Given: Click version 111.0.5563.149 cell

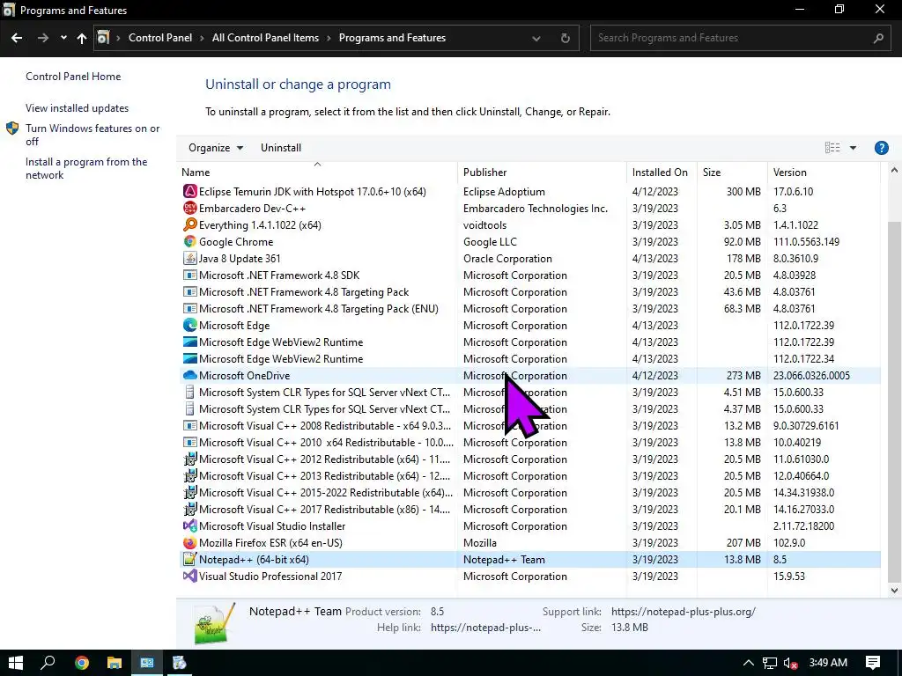Looking at the screenshot, I should coord(806,242).
